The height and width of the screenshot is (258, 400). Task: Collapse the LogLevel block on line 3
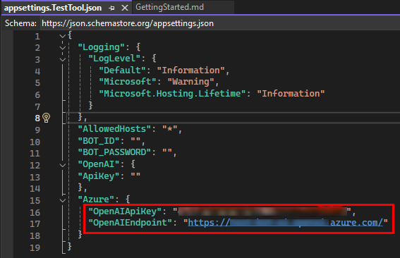tap(63, 59)
